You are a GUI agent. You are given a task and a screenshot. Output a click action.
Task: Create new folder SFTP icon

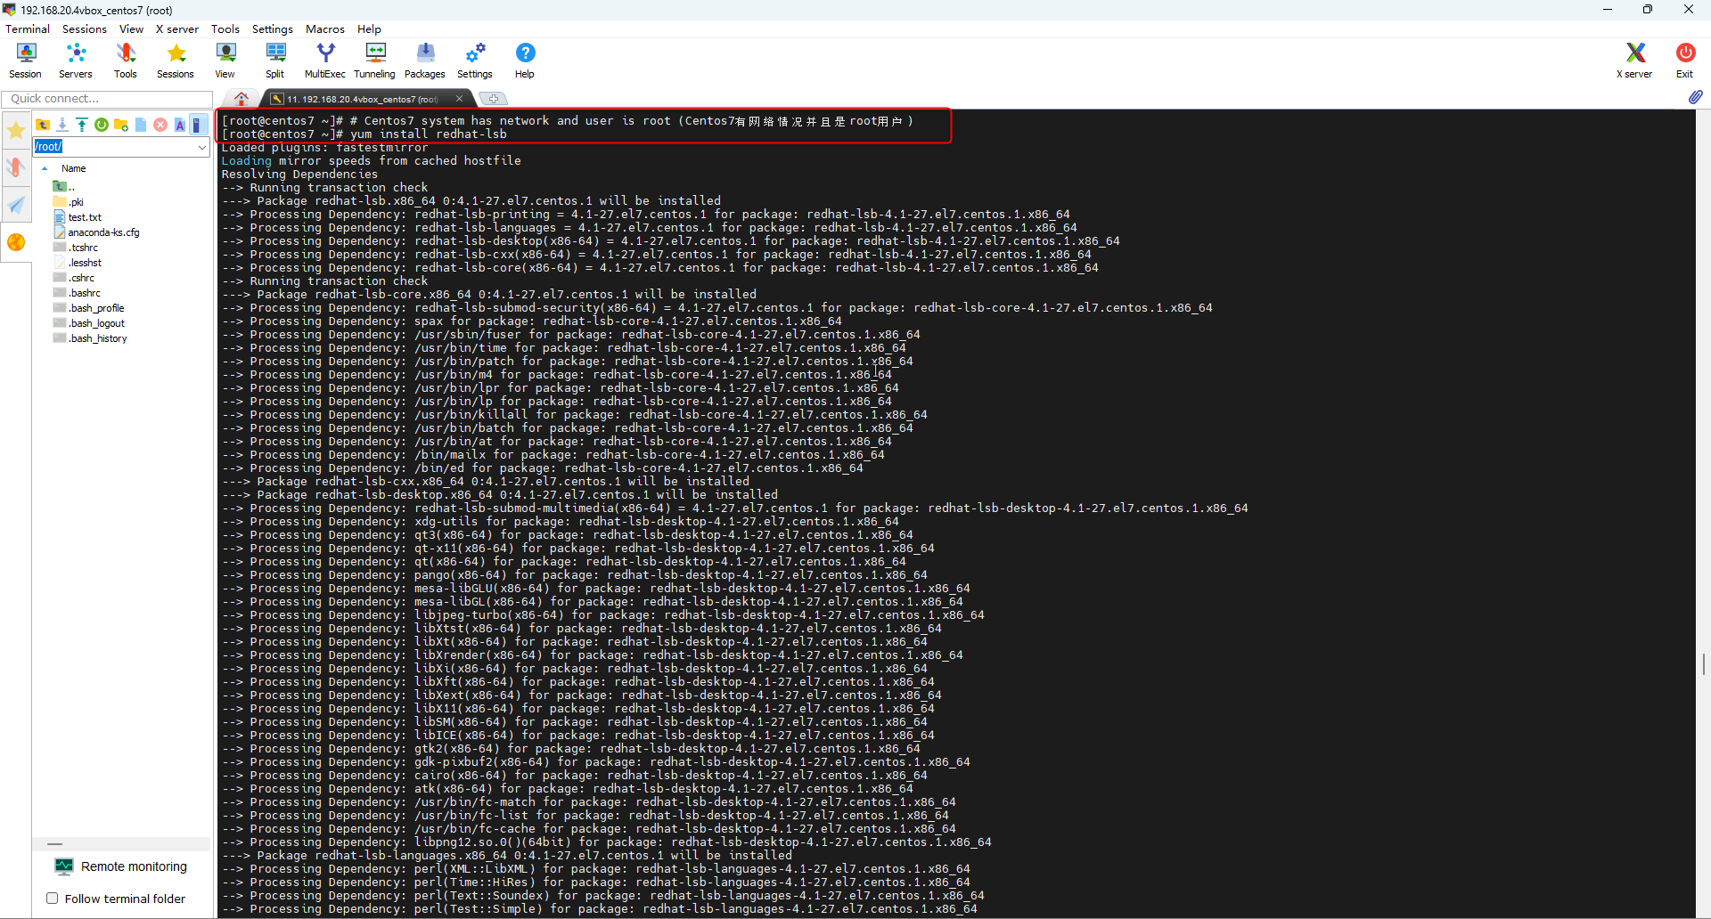tap(121, 125)
